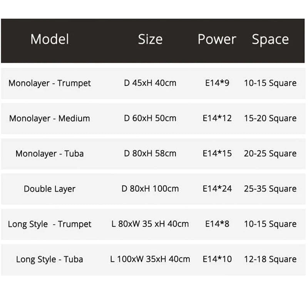Click the 12-18 Square space value
The width and height of the screenshot is (308, 308).
(270, 259)
